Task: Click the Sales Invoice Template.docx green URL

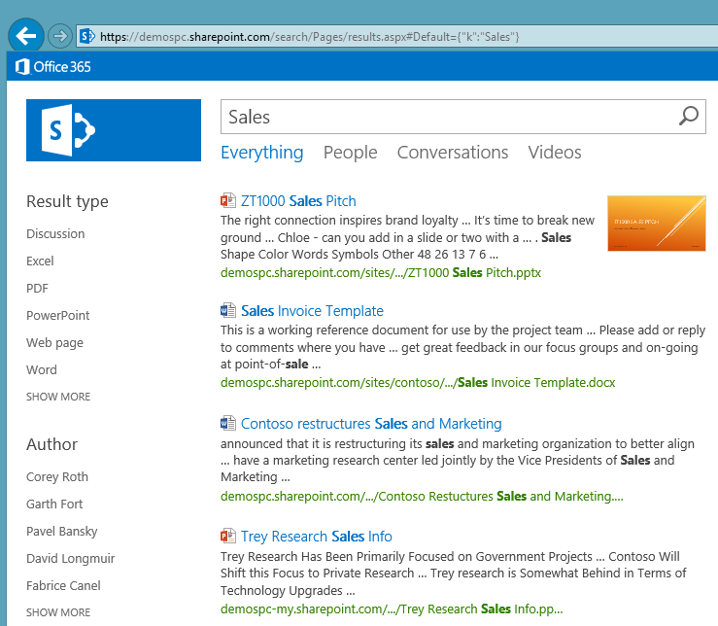Action: 418,383
